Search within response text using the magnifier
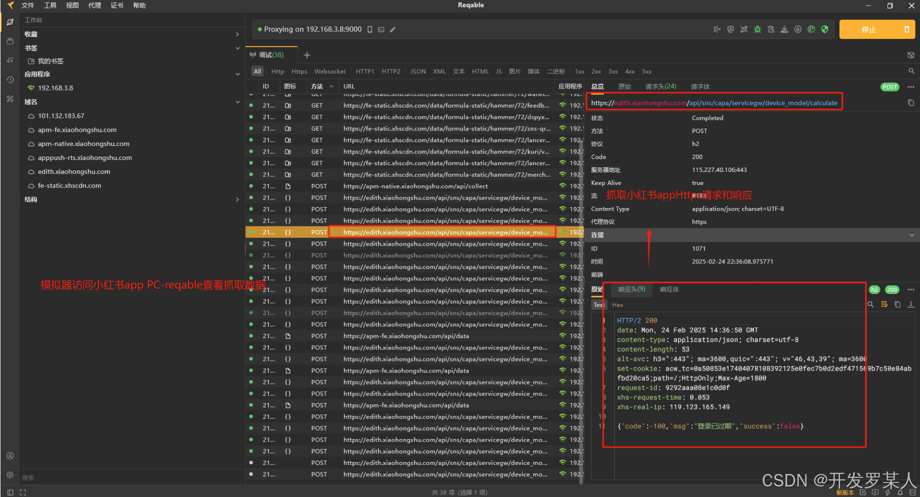Screen dimensions: 920x497 (x=870, y=304)
